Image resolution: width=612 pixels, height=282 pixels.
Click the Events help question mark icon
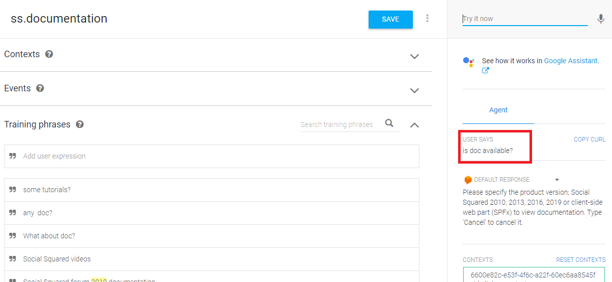click(40, 88)
